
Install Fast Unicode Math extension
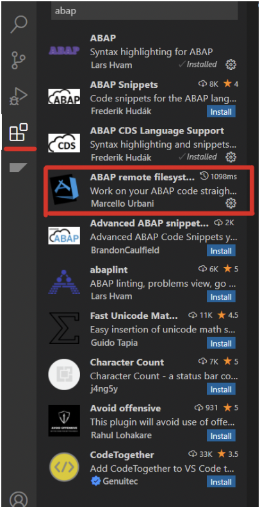222,343
